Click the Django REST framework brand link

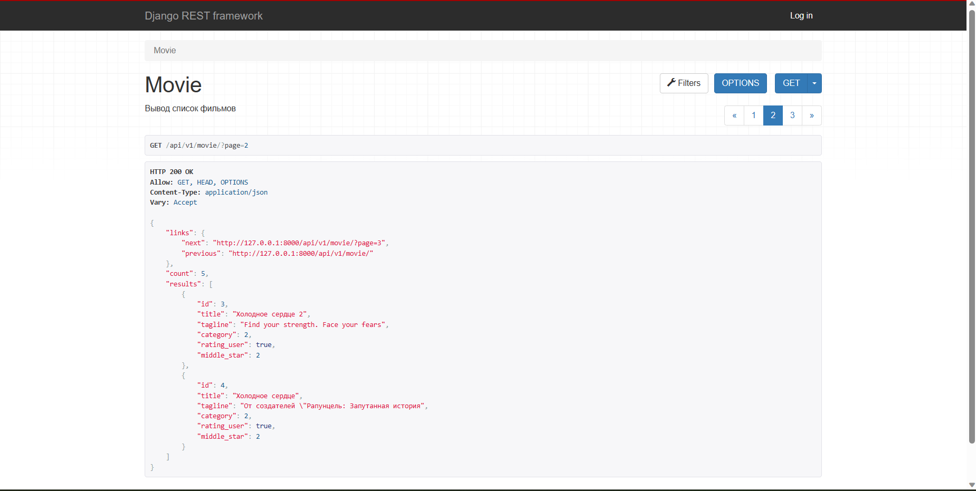[204, 15]
